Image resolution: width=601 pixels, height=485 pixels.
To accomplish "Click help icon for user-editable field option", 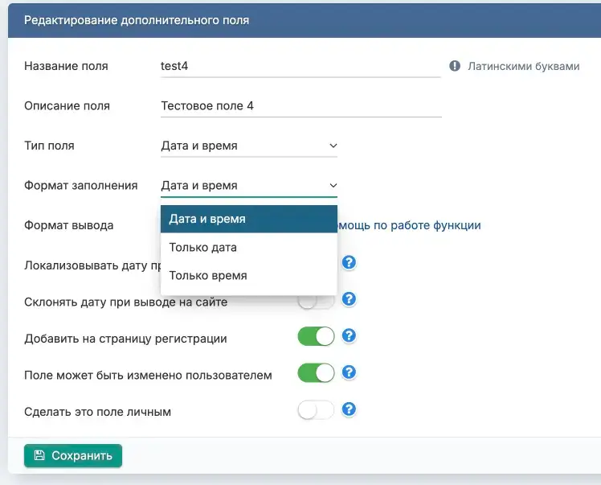I will (x=349, y=372).
